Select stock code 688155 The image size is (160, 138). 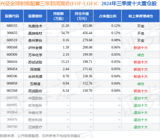pos(12,26)
